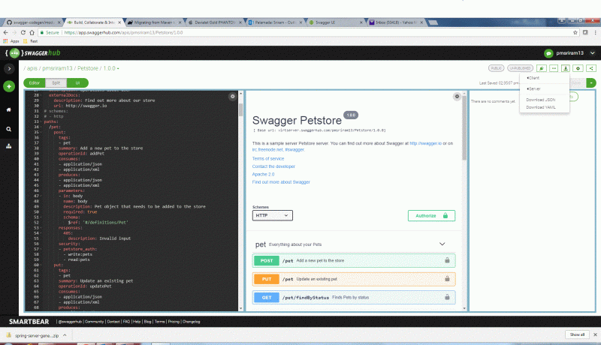Open the API settings gear button in header

point(578,68)
